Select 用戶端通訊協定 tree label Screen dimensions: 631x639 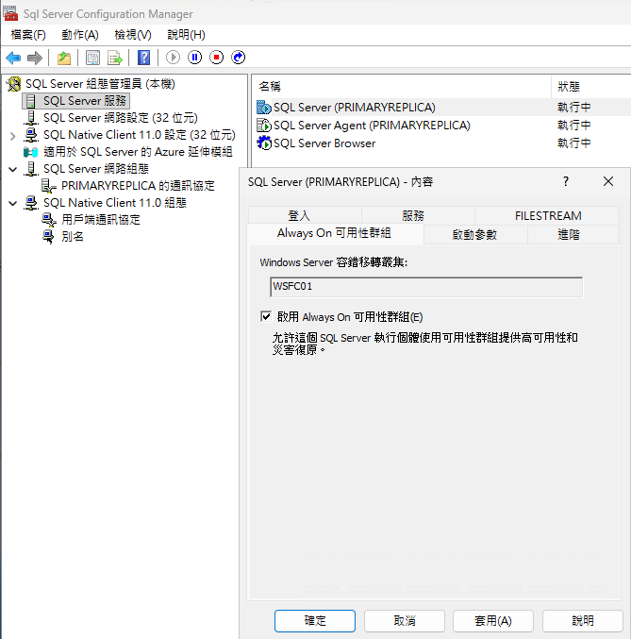pyautogui.click(x=101, y=220)
